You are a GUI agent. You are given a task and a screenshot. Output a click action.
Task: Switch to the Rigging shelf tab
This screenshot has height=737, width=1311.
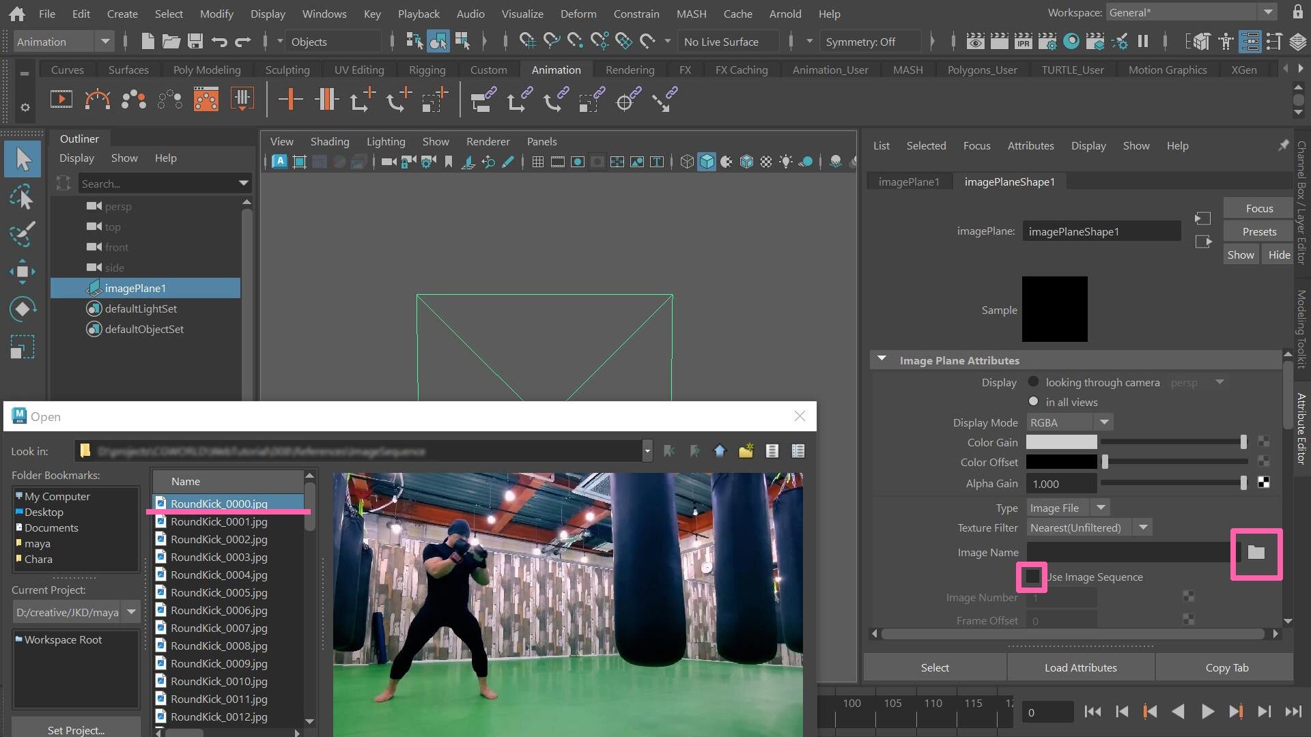click(427, 70)
